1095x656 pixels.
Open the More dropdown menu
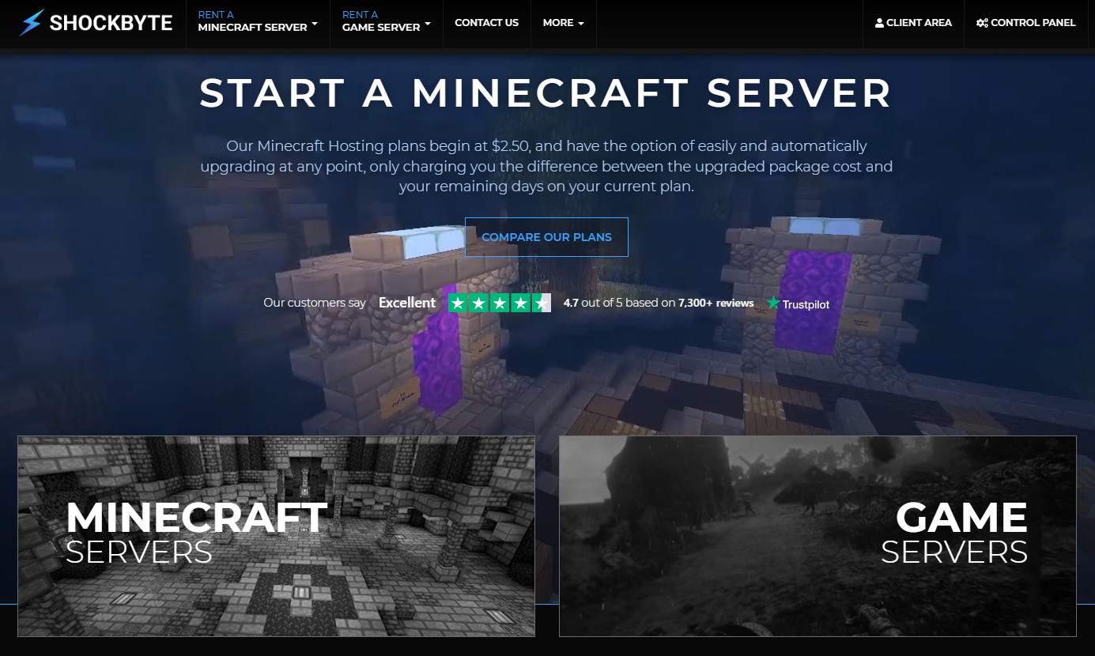[x=563, y=23]
